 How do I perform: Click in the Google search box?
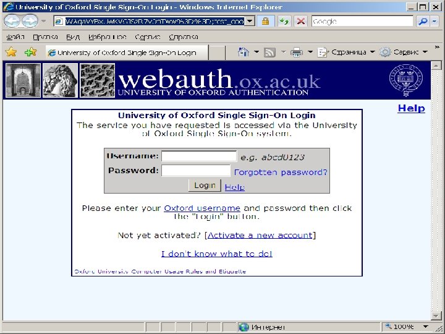(x=362, y=21)
